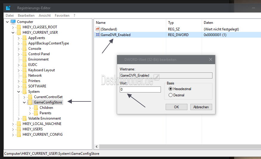This screenshot has width=261, height=159.
Task: Expand the Control Panel key
Action: coord(19,54)
